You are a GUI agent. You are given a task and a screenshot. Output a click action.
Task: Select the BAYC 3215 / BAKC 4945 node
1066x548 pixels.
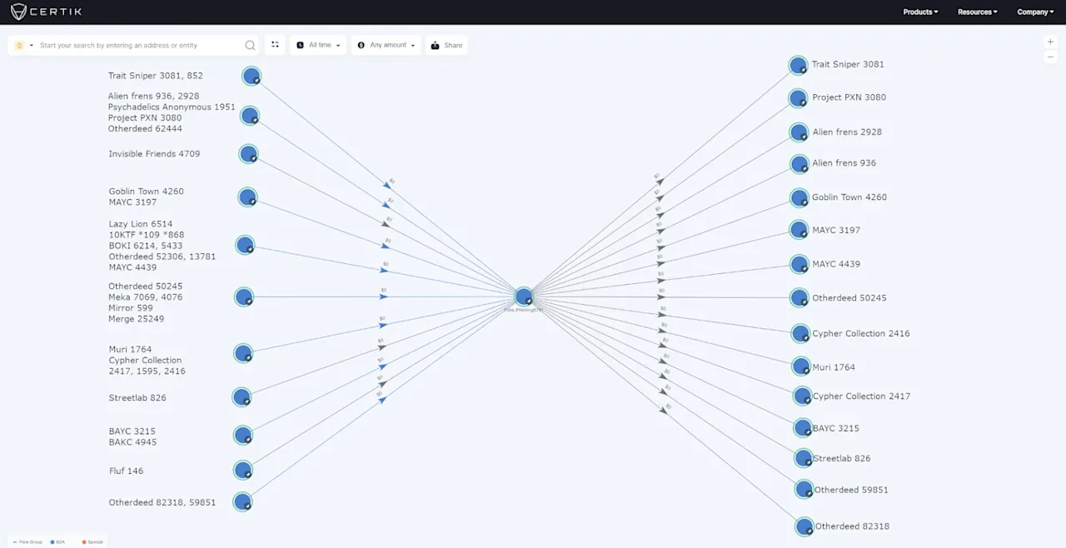coord(243,435)
